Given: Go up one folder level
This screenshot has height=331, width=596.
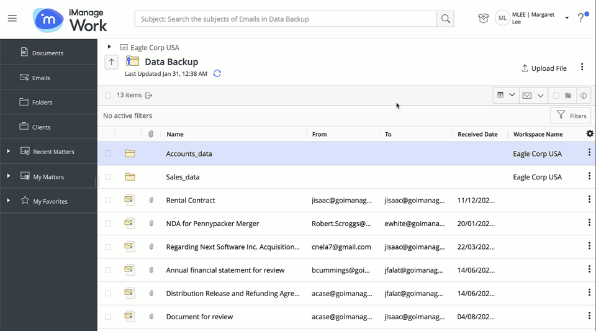Looking at the screenshot, I should click(x=112, y=61).
